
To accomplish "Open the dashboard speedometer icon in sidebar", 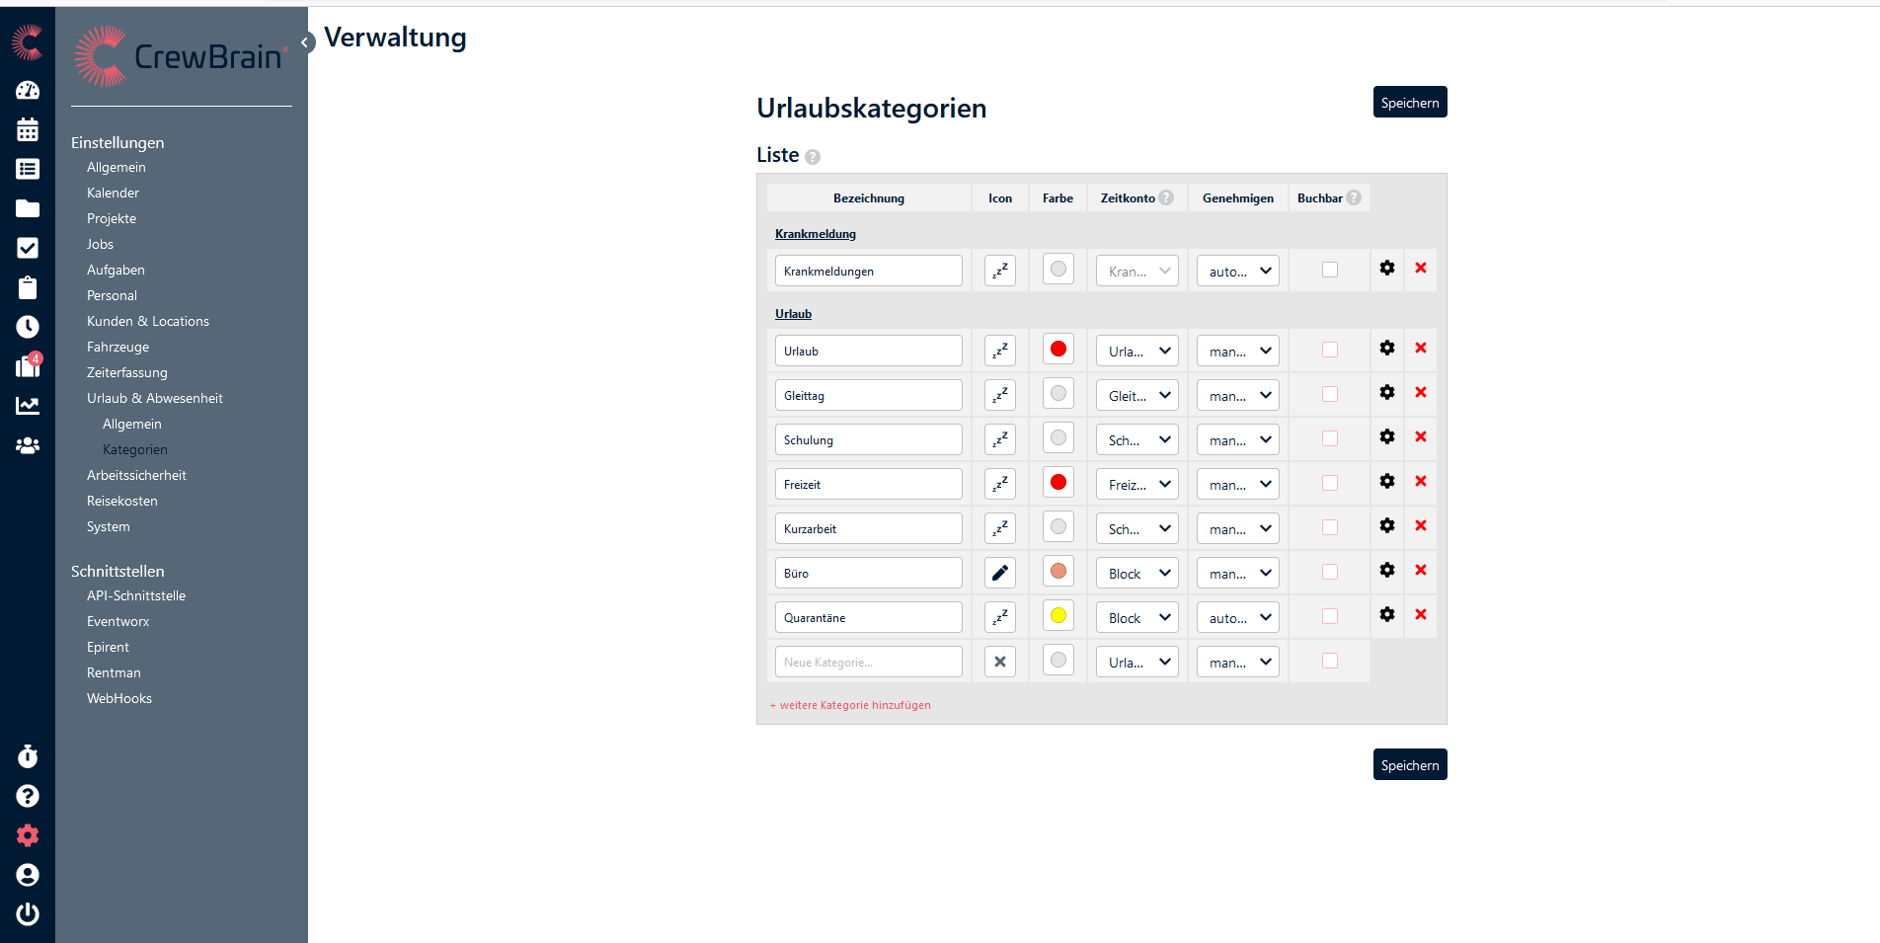I will tap(28, 90).
